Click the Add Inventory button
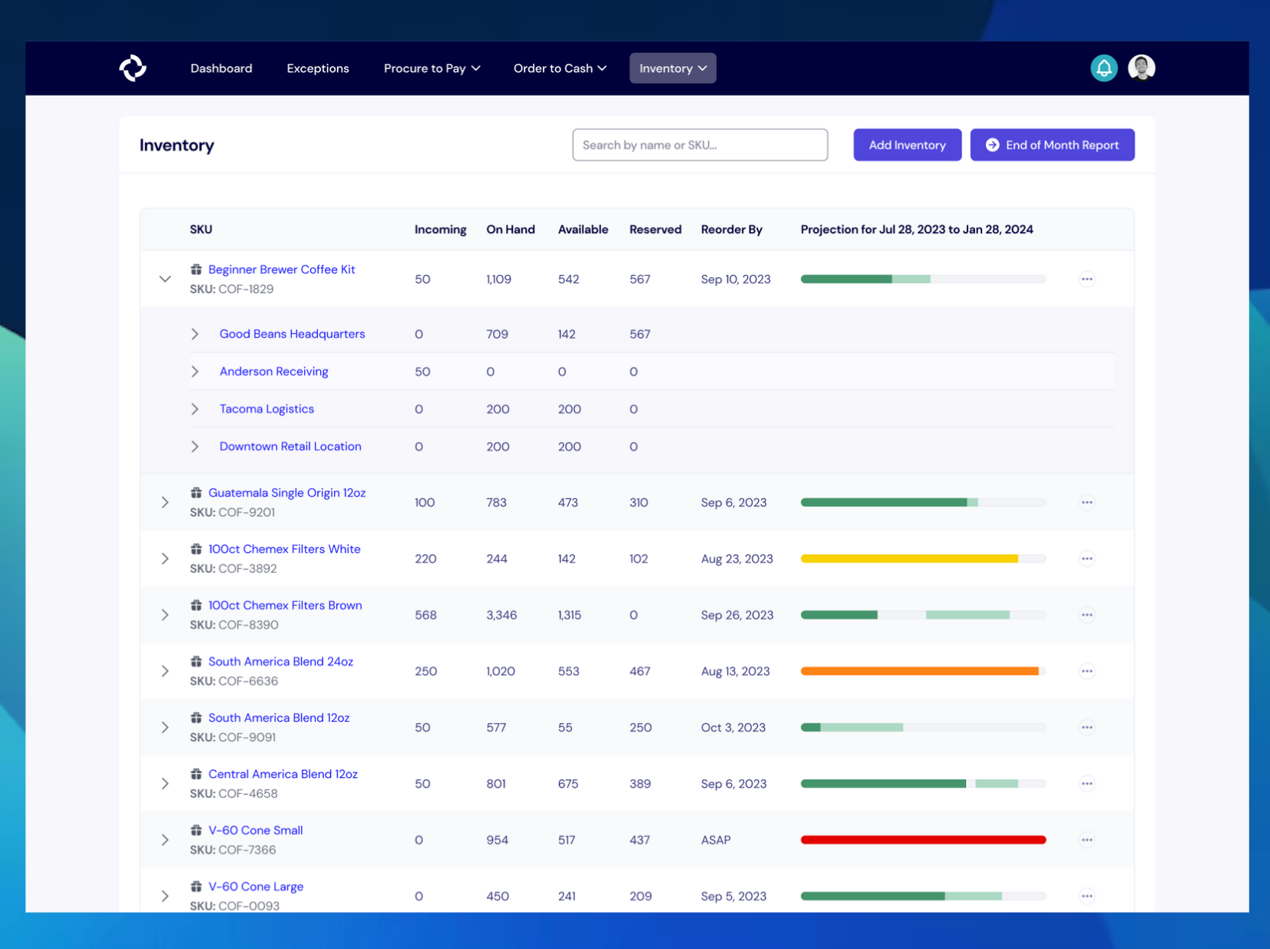Viewport: 1270px width, 949px height. 907,144
